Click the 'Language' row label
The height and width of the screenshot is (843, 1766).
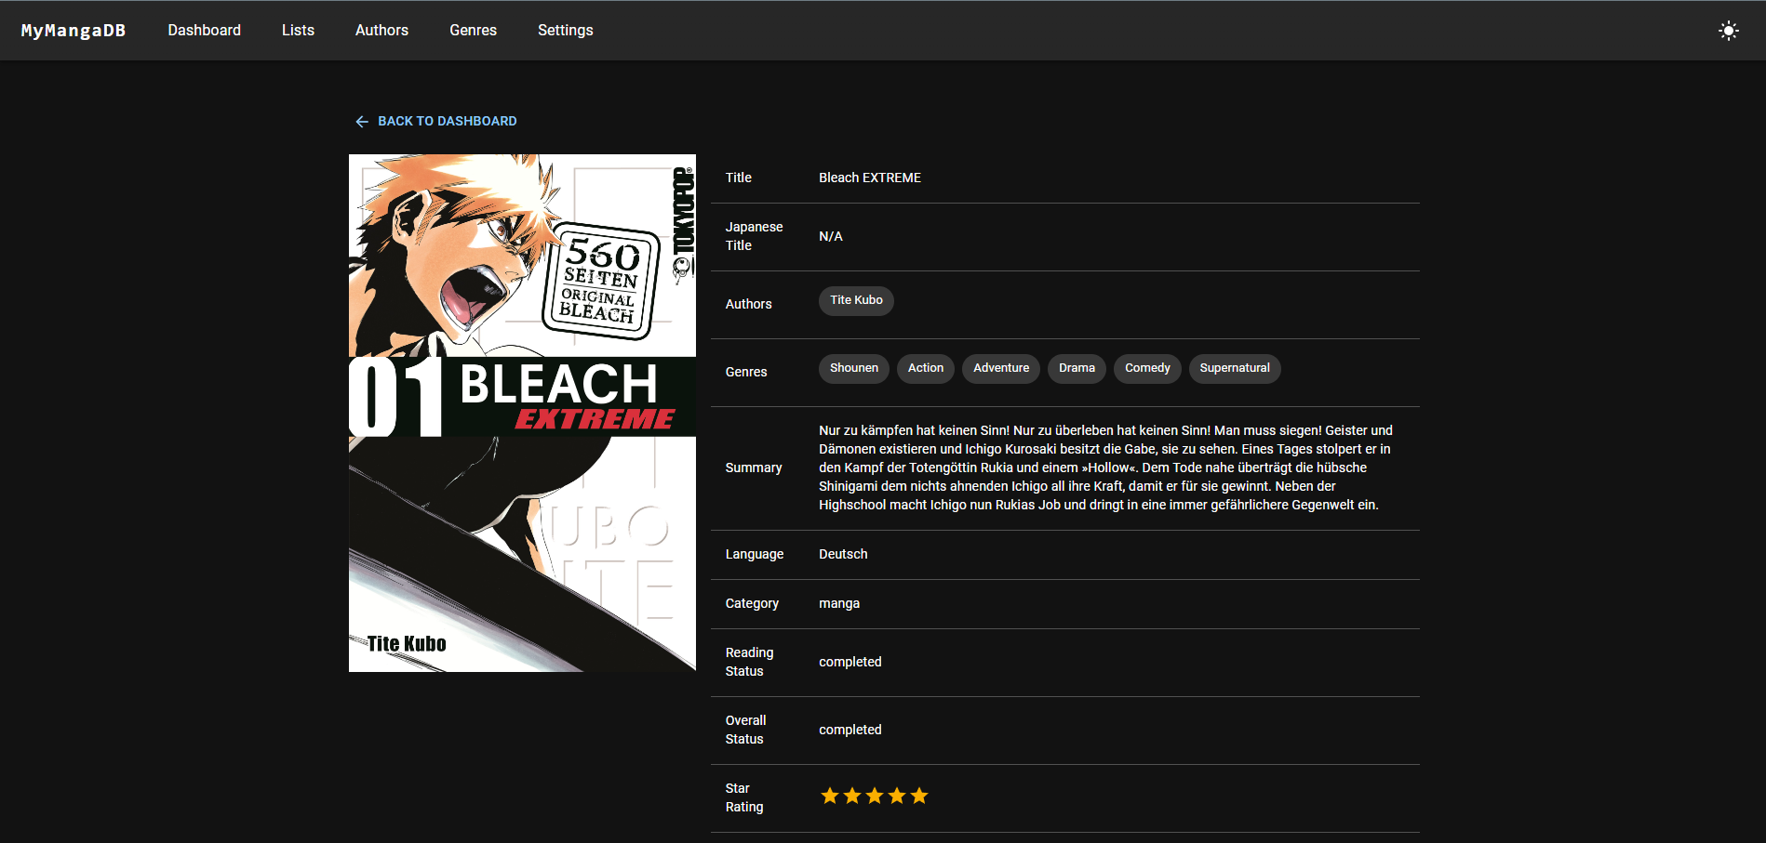755,554
